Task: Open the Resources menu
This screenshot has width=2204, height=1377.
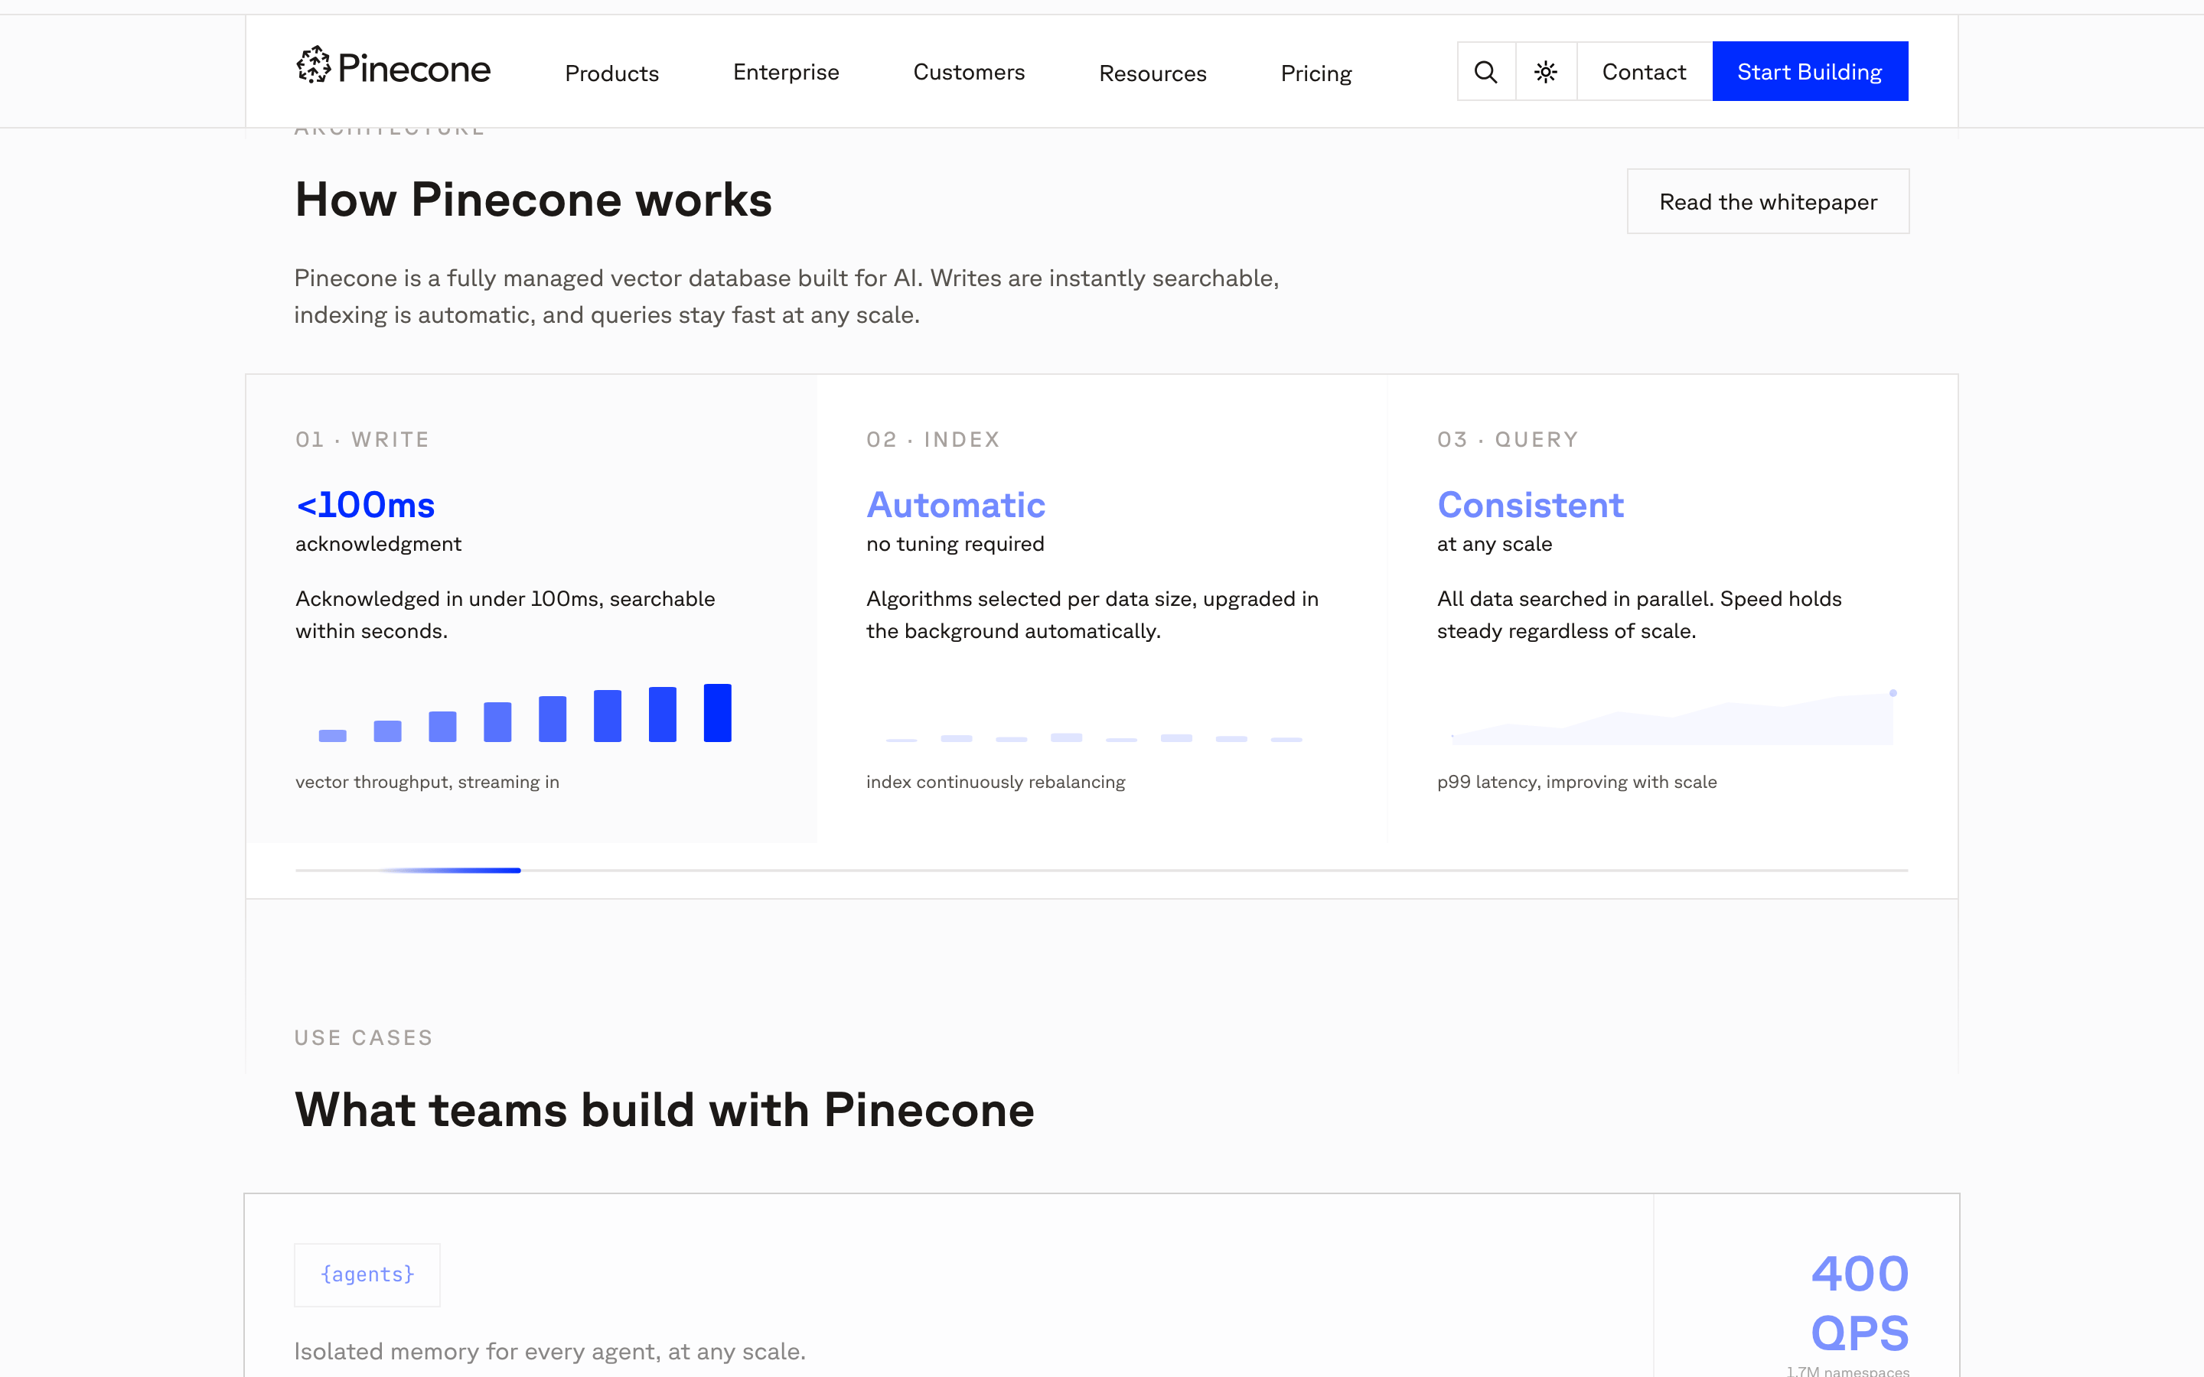Action: pos(1152,73)
